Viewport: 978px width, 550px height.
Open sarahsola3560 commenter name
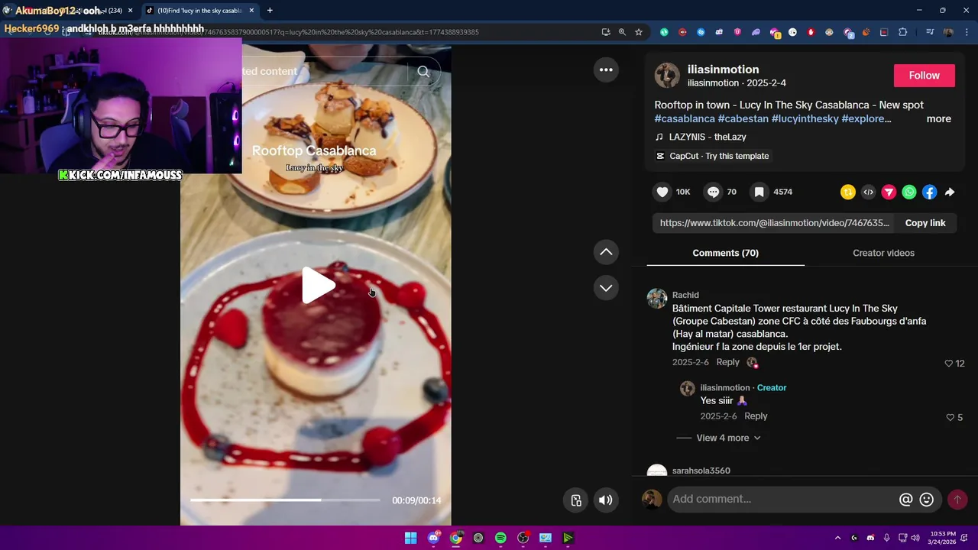pos(701,471)
